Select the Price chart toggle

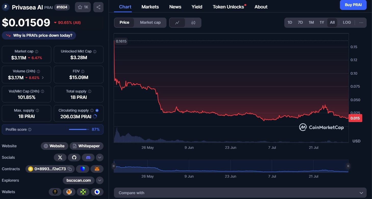[124, 22]
